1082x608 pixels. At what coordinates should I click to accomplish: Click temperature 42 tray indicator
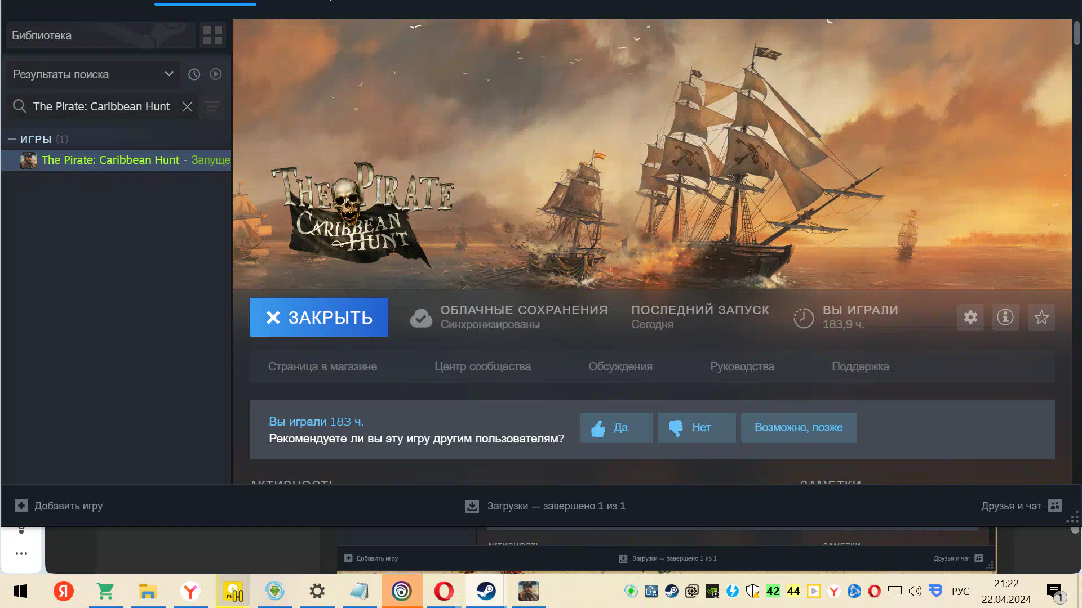[773, 591]
